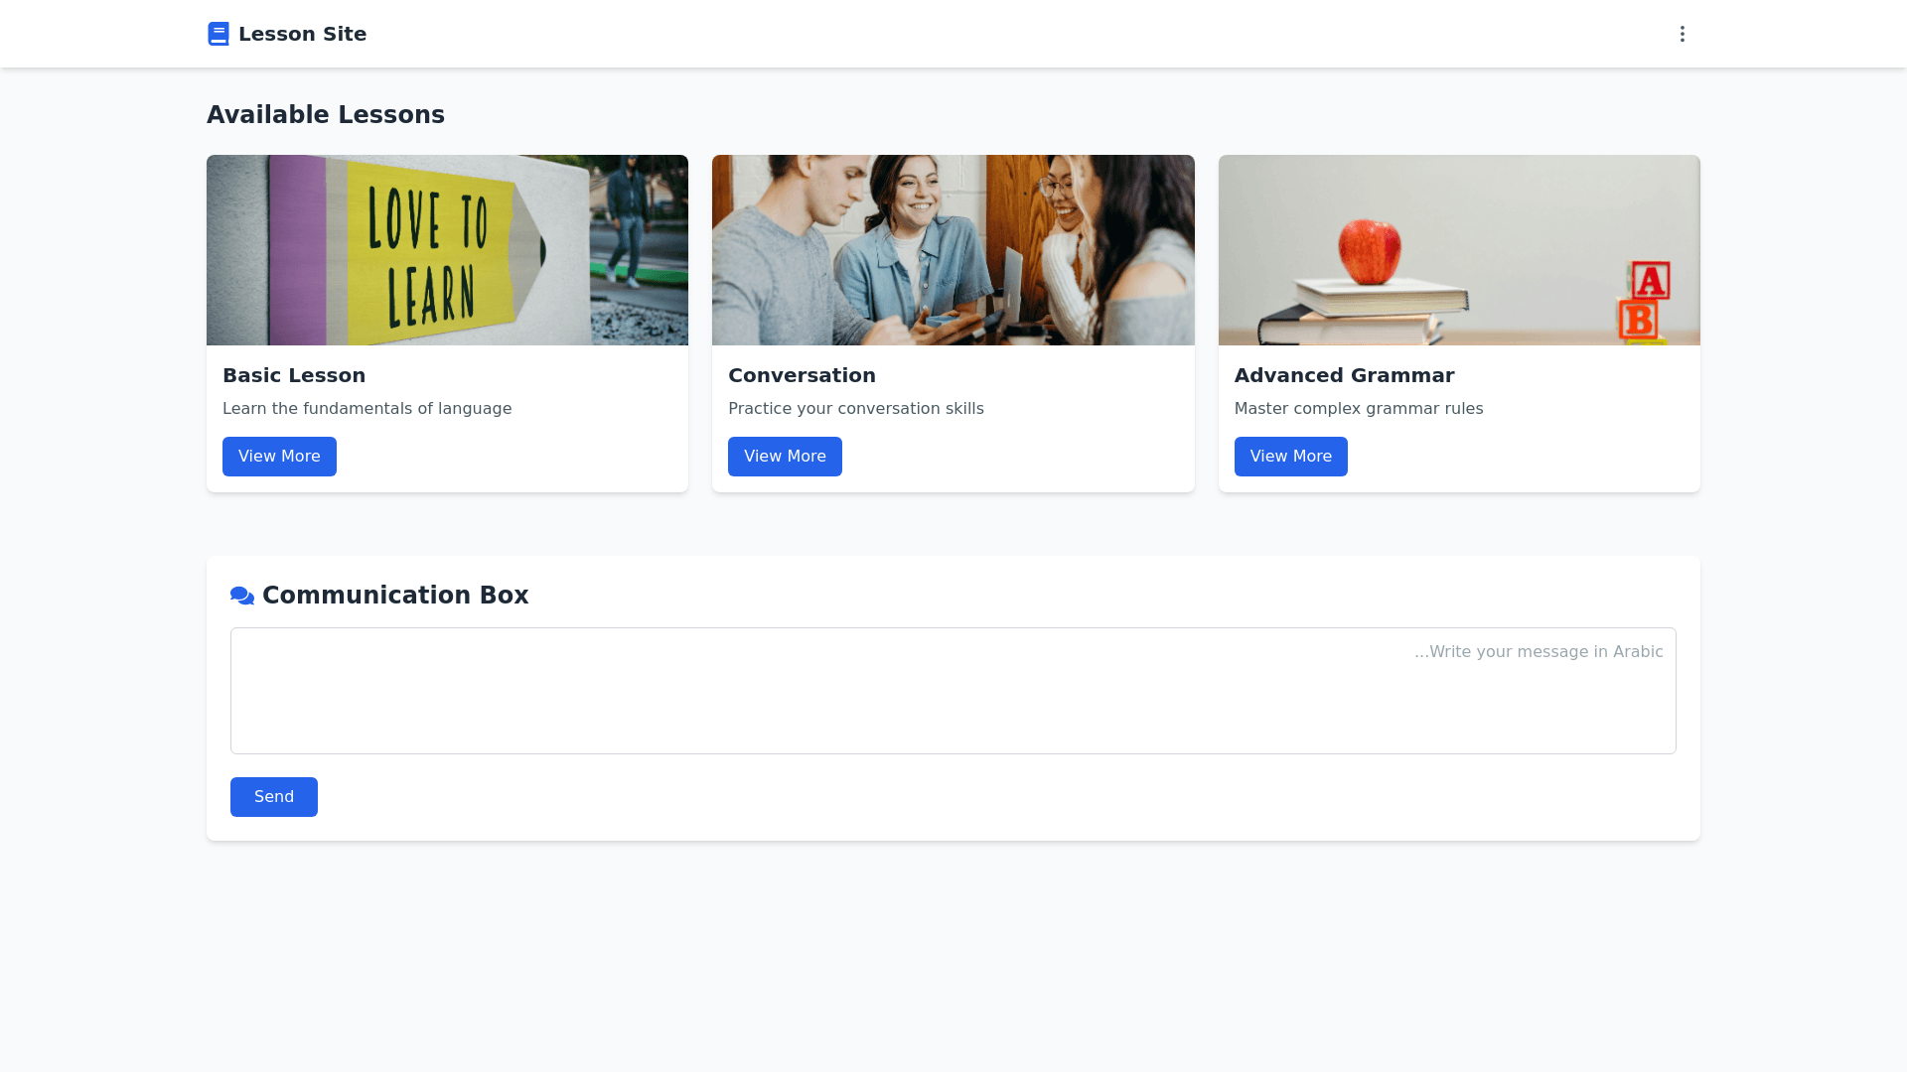Click the Basic Lesson title
This screenshot has width=1907, height=1072.
click(x=294, y=375)
